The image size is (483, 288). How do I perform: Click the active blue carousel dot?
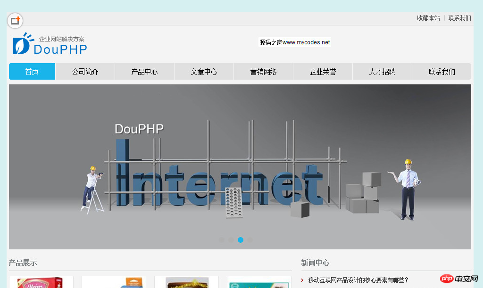(241, 240)
